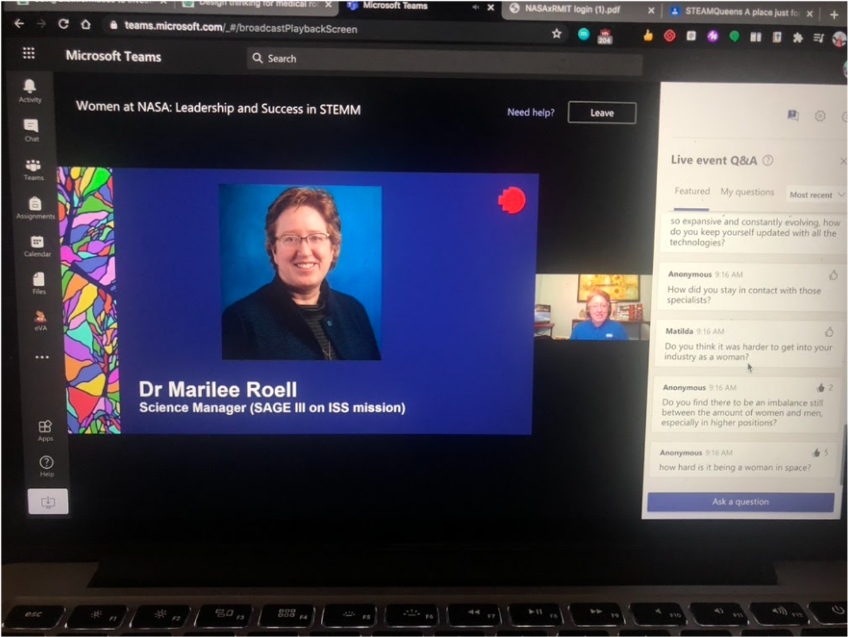848x637 pixels.
Task: Open the media playlist control icon in Chrome
Action: (x=819, y=37)
